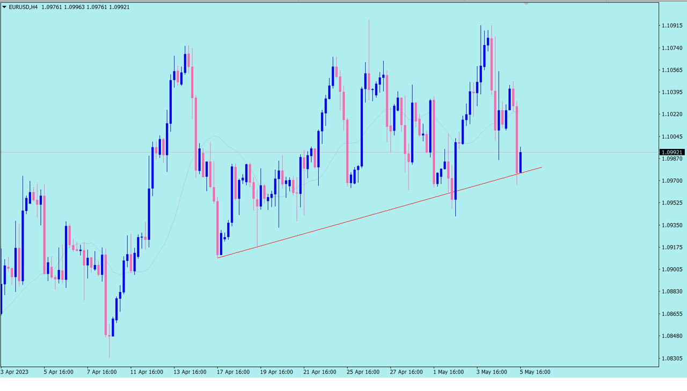687x391 pixels.
Task: Click the 25 Apr 16:00 time label
Action: (x=363, y=372)
